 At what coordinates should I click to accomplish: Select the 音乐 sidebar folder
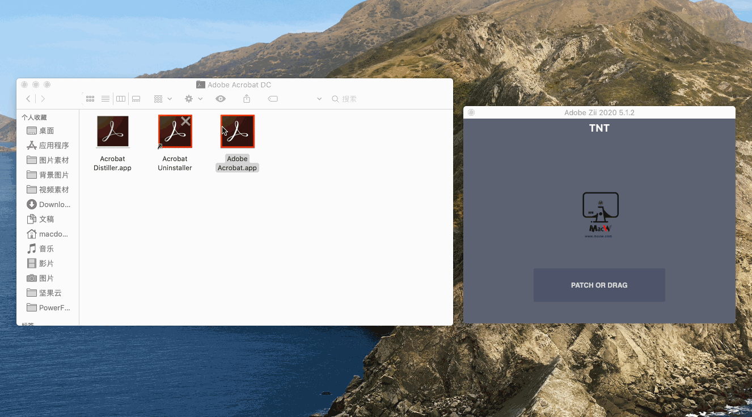pyautogui.click(x=45, y=248)
